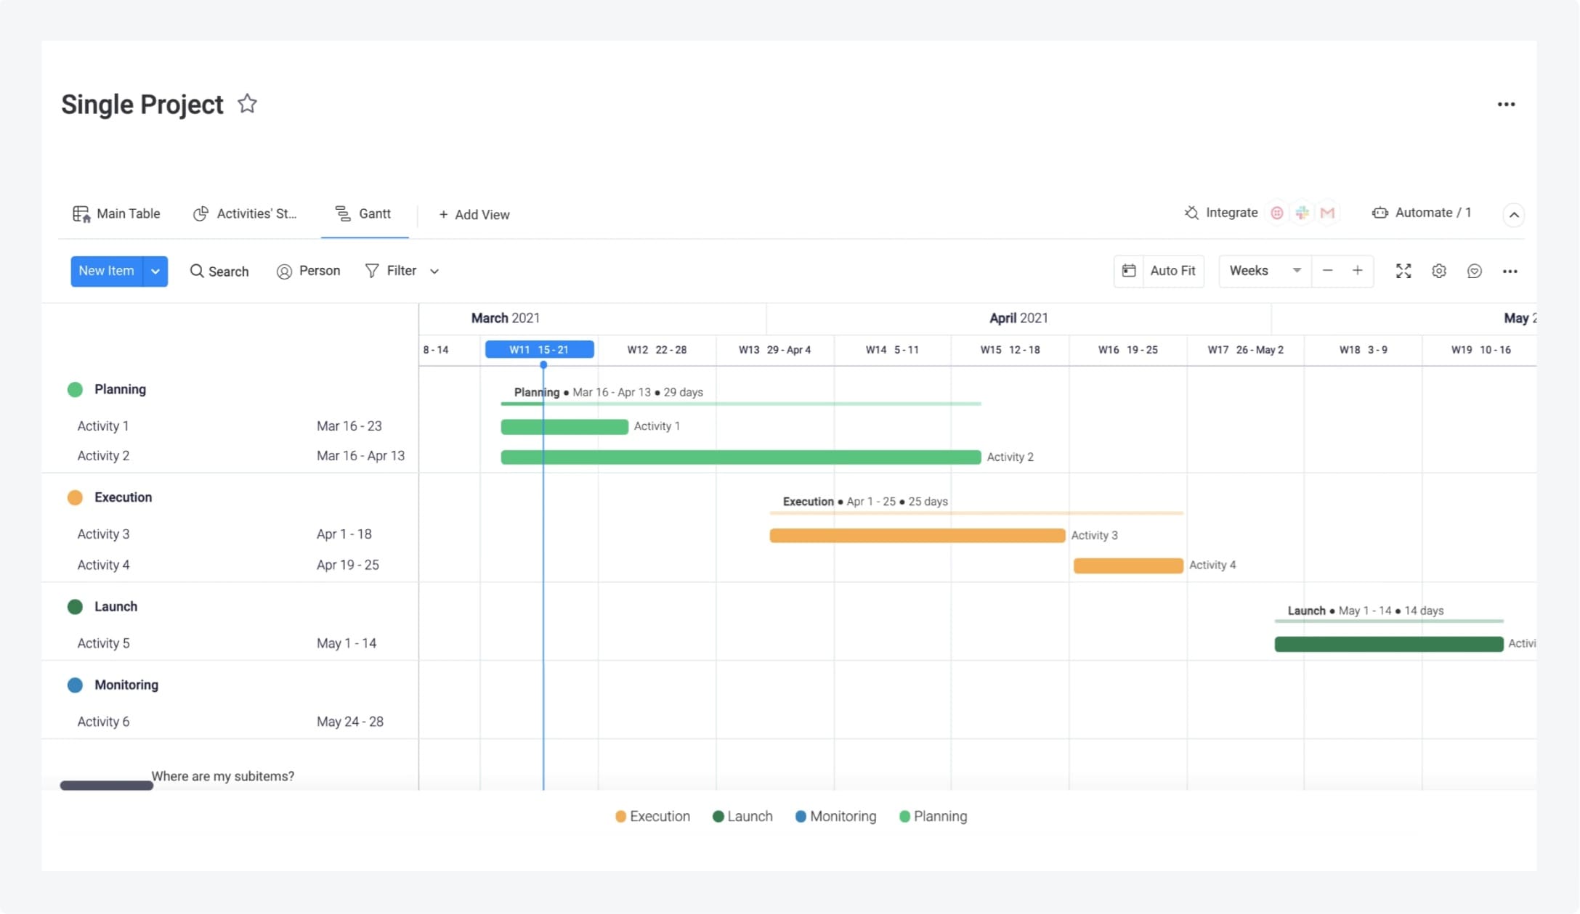The height and width of the screenshot is (914, 1580).
Task: Star the Single Project board
Action: coord(247,103)
